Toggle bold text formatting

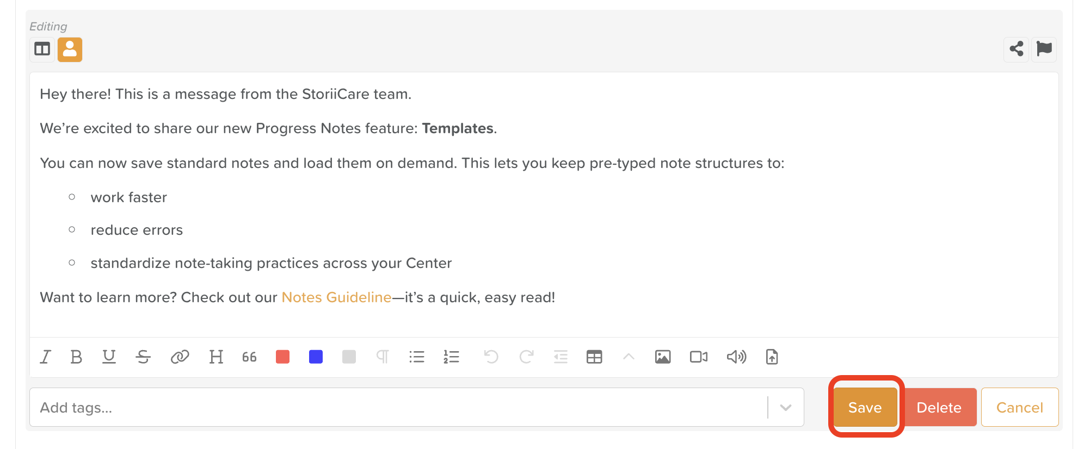click(x=76, y=357)
